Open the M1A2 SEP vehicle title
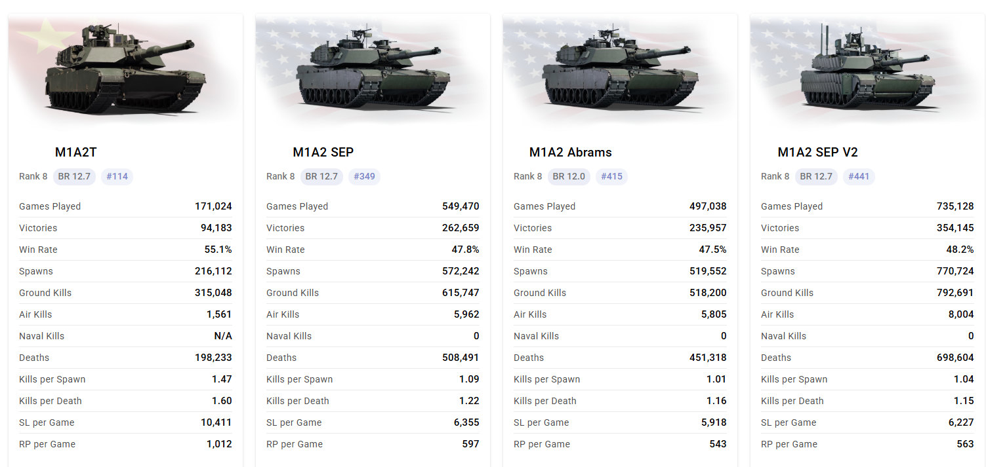 (x=323, y=153)
